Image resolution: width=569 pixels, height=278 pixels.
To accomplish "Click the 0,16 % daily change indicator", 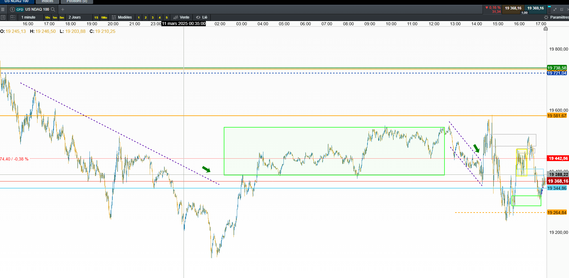I will tap(493, 8).
